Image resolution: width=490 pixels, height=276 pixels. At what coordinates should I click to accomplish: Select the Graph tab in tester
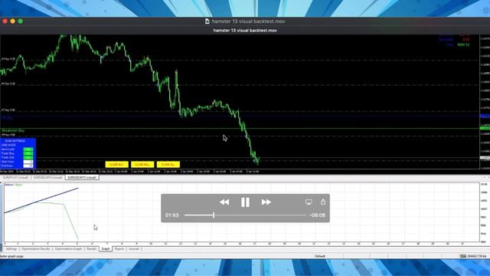coord(106,248)
